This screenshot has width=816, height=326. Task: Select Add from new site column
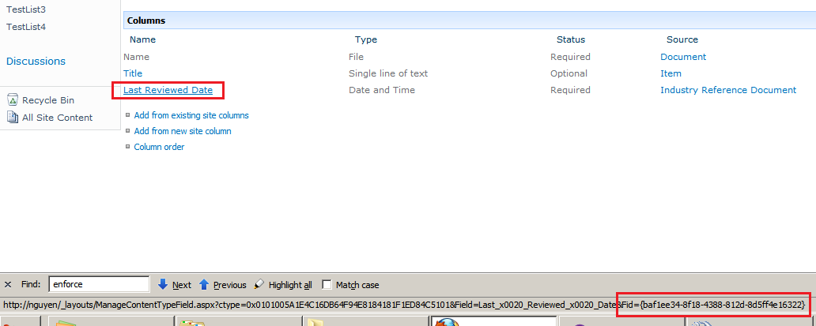pos(183,131)
